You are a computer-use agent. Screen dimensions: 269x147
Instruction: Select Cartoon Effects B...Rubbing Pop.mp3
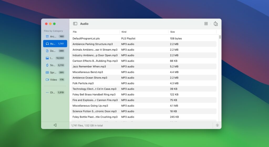[95, 61]
